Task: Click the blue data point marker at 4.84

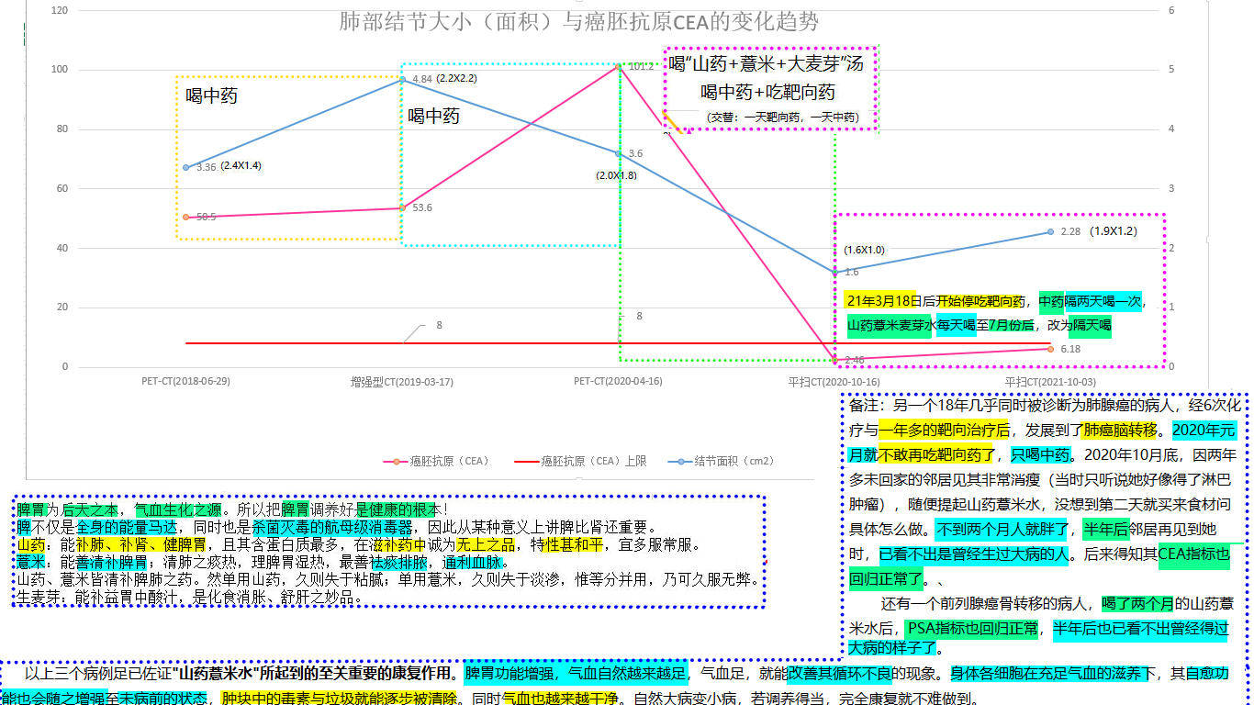Action: coord(402,80)
